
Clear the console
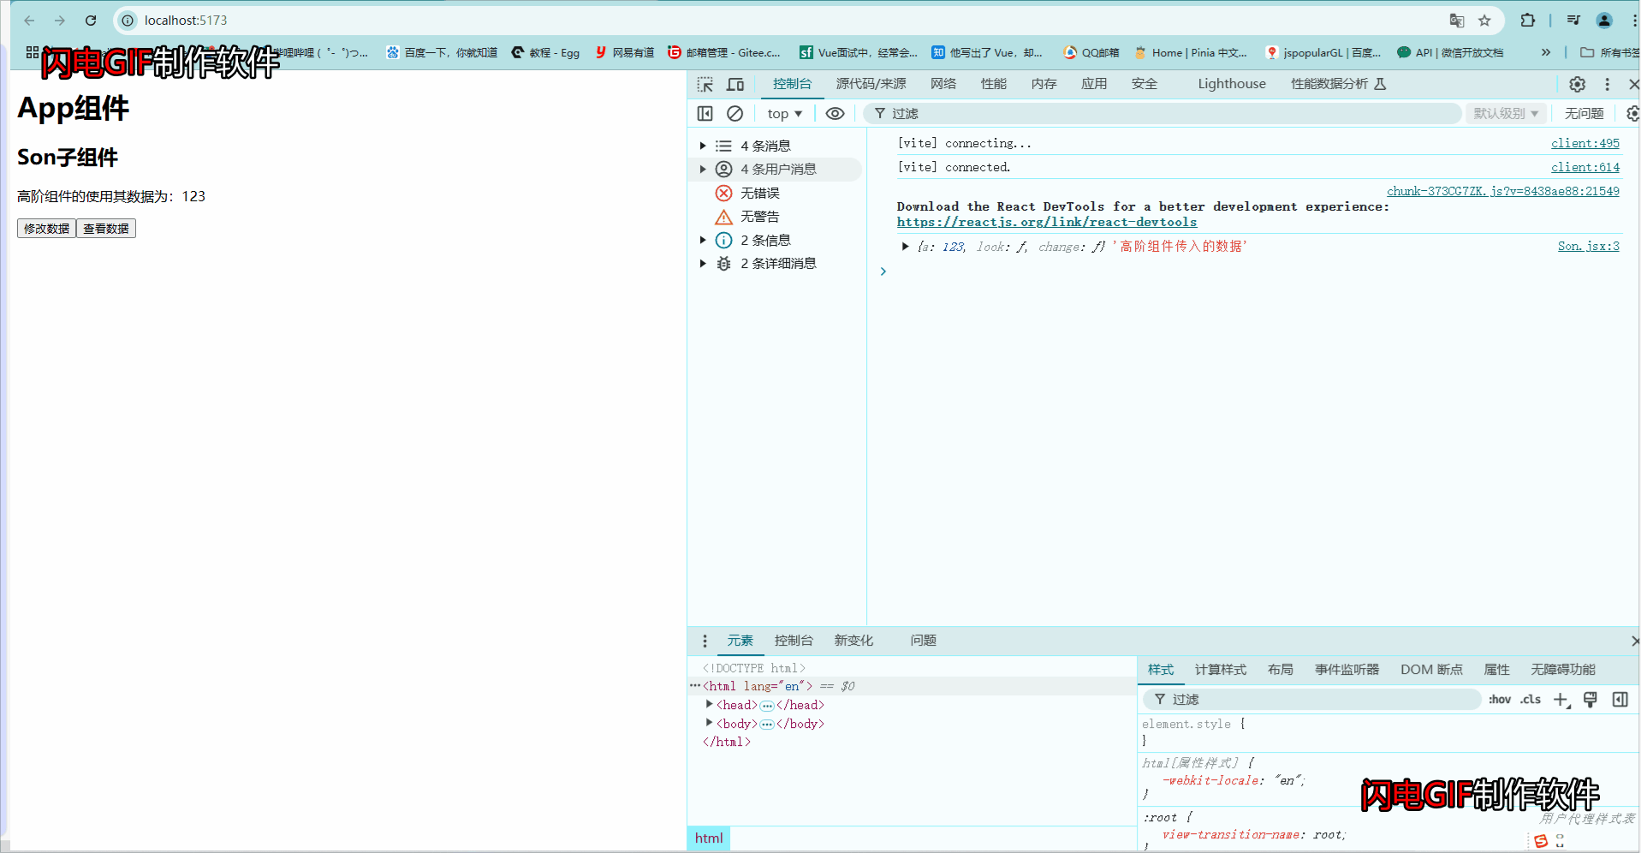[x=734, y=113]
